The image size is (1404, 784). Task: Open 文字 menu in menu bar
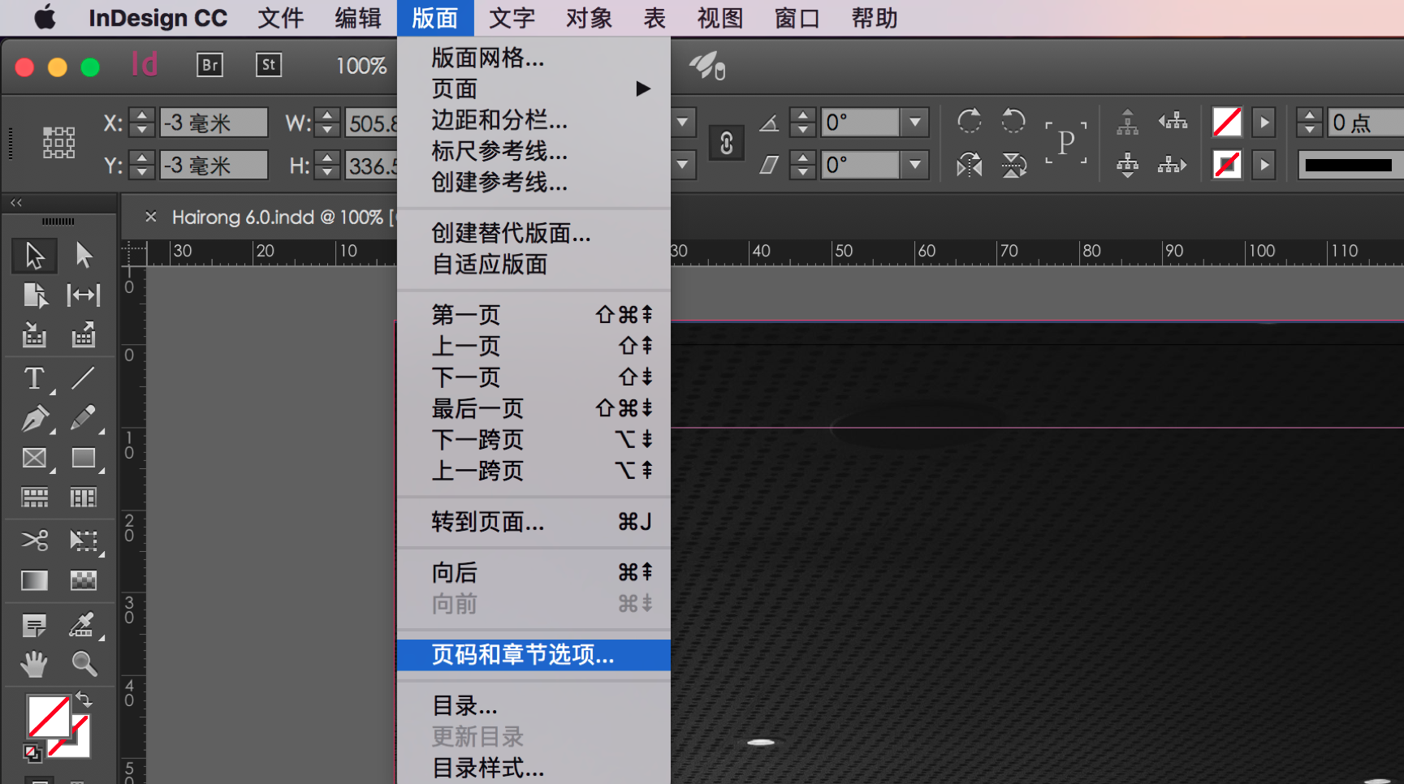512,18
